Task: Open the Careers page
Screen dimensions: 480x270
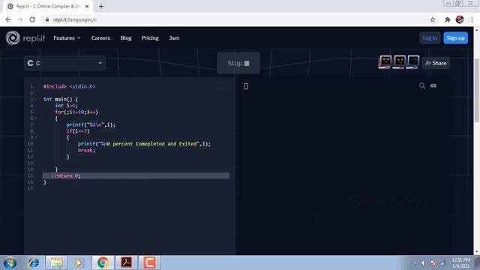Action: point(100,38)
